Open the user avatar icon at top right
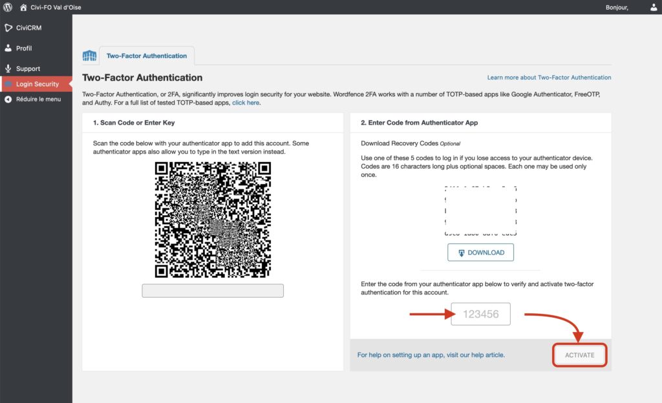The height and width of the screenshot is (403, 662). click(x=652, y=8)
